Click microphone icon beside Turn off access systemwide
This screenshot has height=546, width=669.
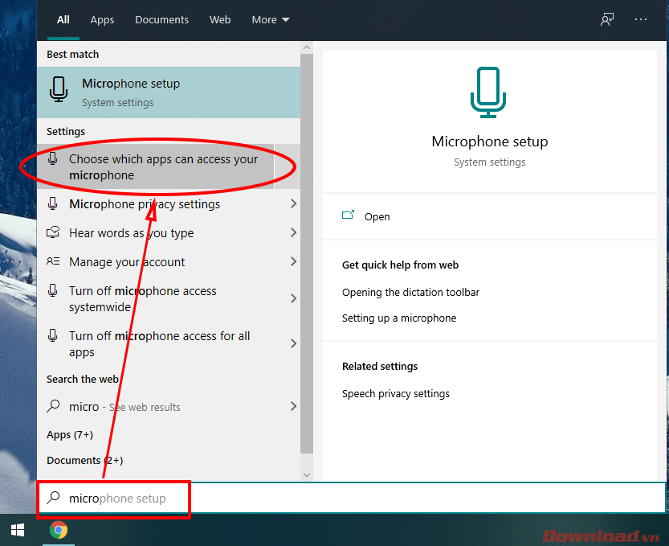[53, 290]
